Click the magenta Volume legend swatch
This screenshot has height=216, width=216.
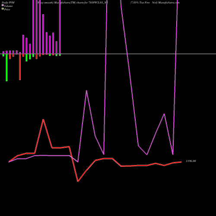tap(3, 5)
